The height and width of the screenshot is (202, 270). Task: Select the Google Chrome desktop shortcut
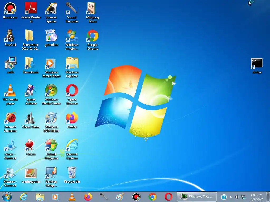coord(93,40)
